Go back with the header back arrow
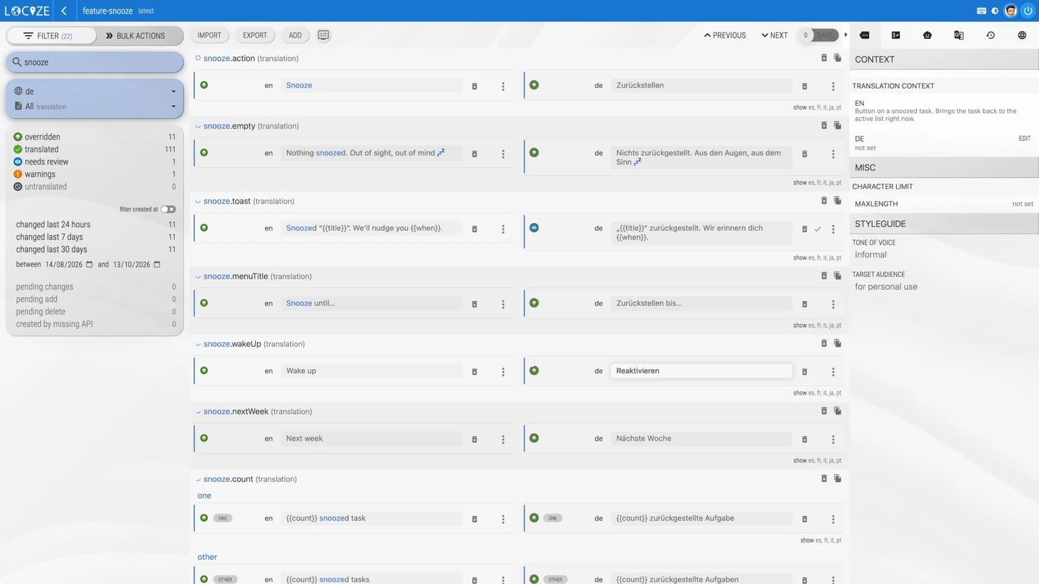The height and width of the screenshot is (584, 1039). [64, 11]
